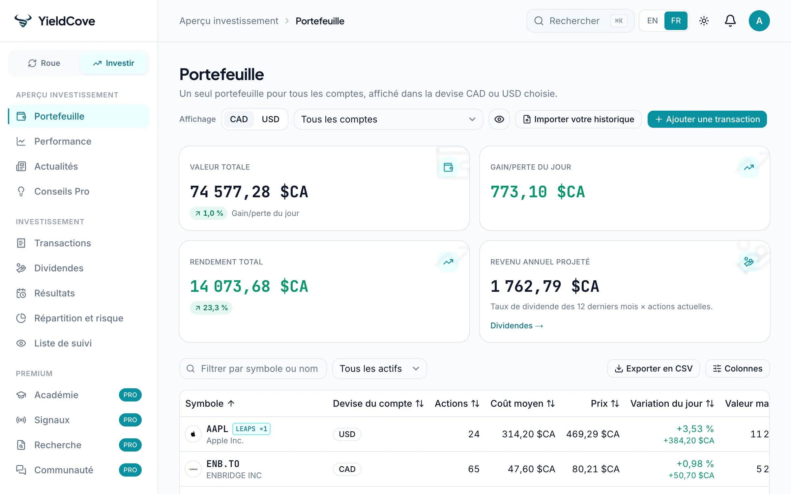Viewport: 791px width, 494px height.
Task: Click the Signaux radio-wave icon
Action: [21, 420]
